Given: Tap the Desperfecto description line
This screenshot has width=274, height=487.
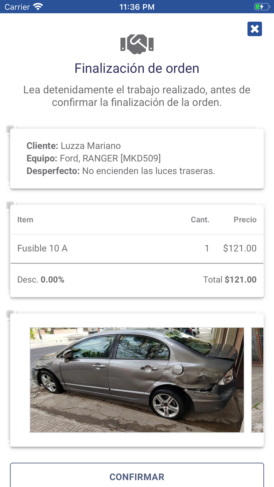Looking at the screenshot, I should click(121, 171).
